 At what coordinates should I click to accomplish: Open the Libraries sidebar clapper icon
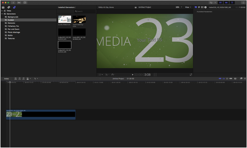click(3, 7)
